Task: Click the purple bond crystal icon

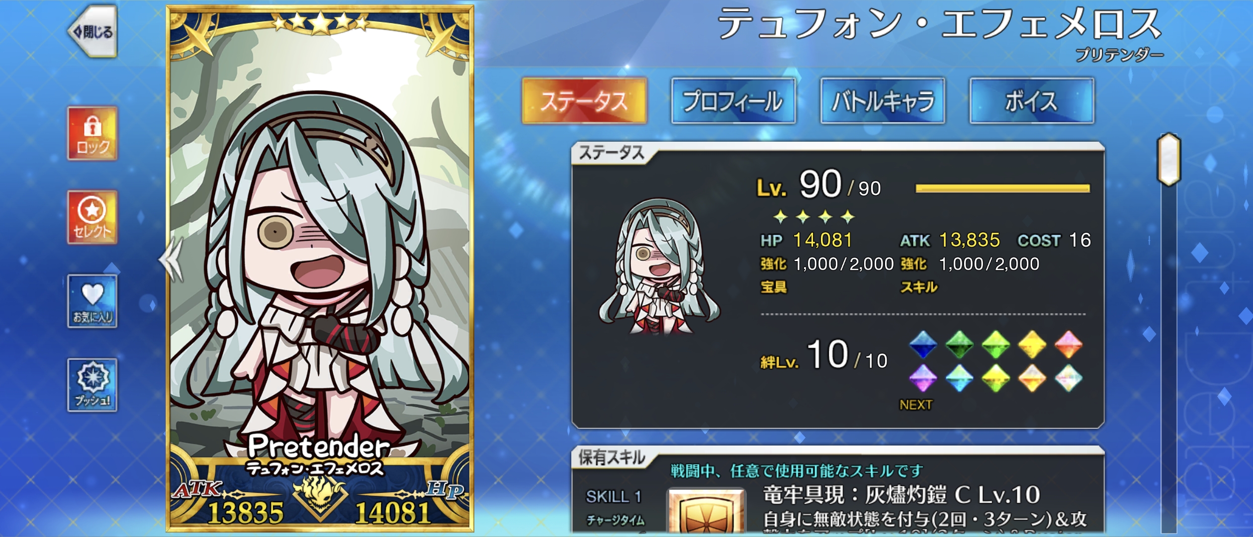Action: (923, 378)
